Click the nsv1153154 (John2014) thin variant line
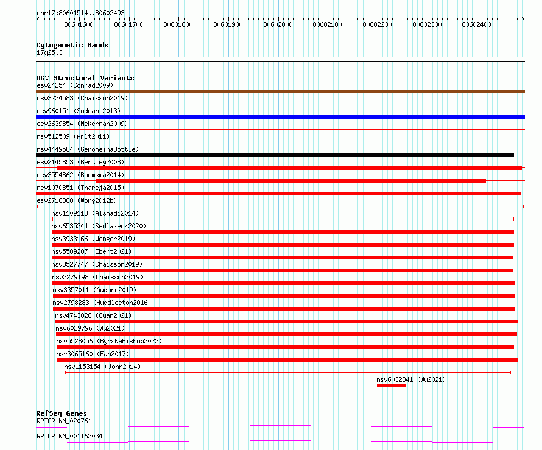Image resolution: width=542 pixels, height=450 pixels. coord(287,373)
